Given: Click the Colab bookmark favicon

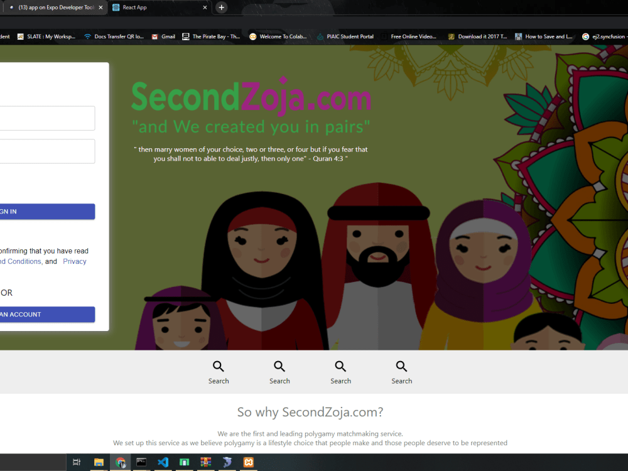Looking at the screenshot, I should click(252, 36).
